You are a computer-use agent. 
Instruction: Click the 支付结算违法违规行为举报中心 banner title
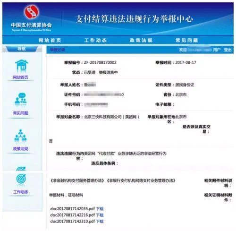click(x=134, y=19)
